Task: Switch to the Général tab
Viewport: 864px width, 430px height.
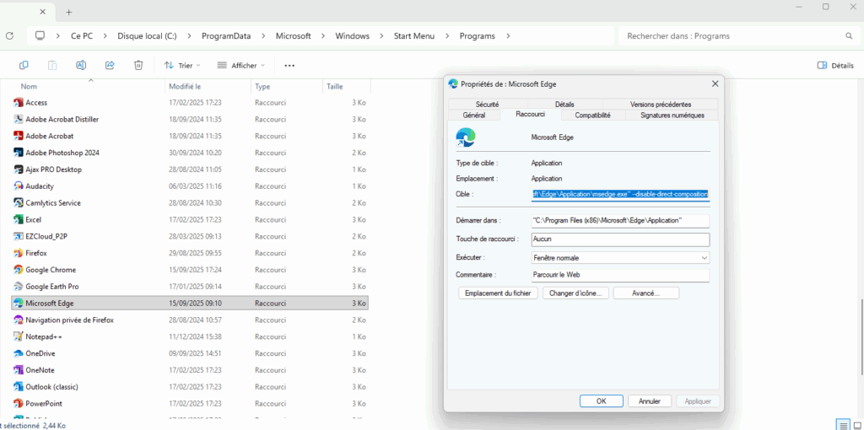Action: click(474, 115)
